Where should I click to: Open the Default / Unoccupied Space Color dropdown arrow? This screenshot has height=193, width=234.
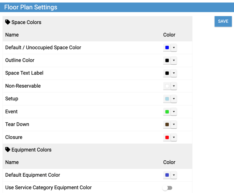coord(174,48)
